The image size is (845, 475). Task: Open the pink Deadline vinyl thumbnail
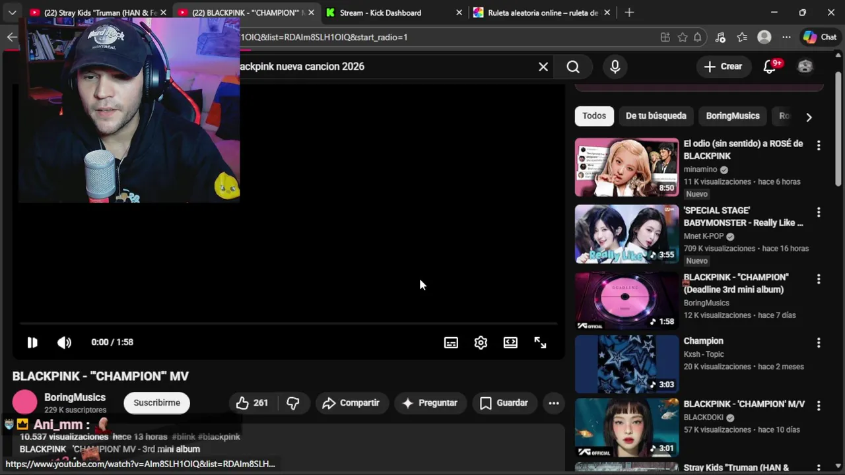(x=626, y=301)
